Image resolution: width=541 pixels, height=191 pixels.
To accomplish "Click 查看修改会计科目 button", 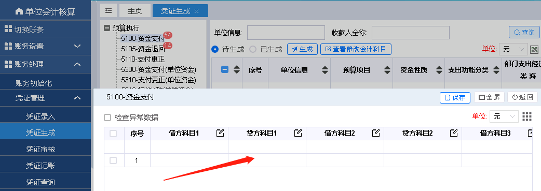I will tap(356, 49).
